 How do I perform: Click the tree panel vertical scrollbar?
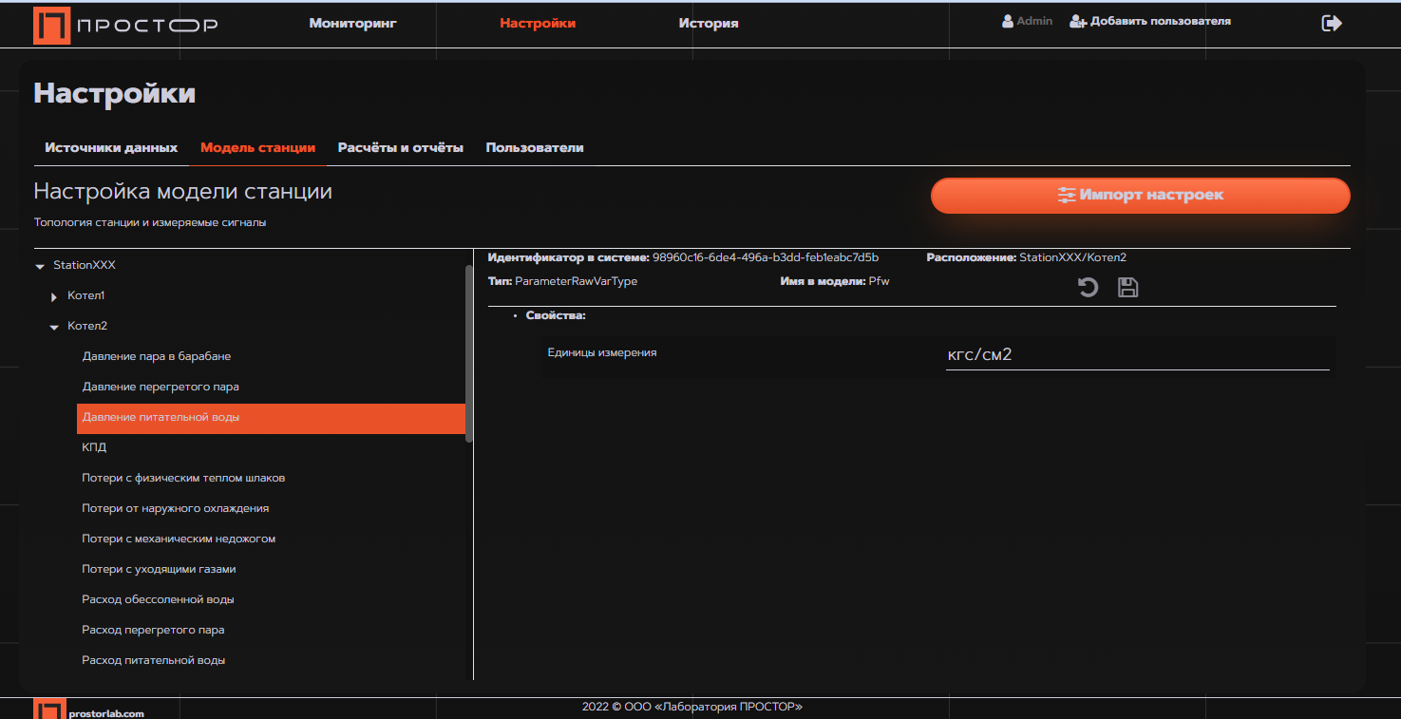(468, 353)
